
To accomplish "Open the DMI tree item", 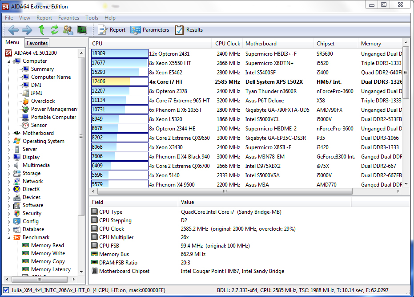I will 32,85.
